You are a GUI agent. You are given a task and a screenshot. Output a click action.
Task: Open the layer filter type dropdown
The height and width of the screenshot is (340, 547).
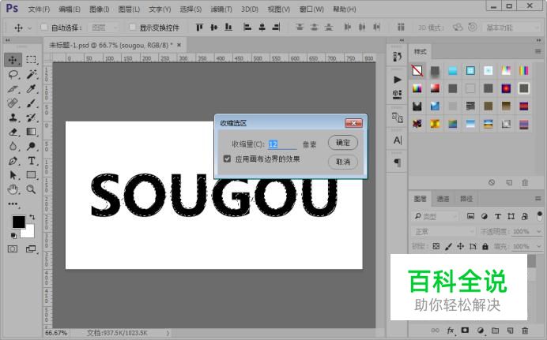pos(435,216)
